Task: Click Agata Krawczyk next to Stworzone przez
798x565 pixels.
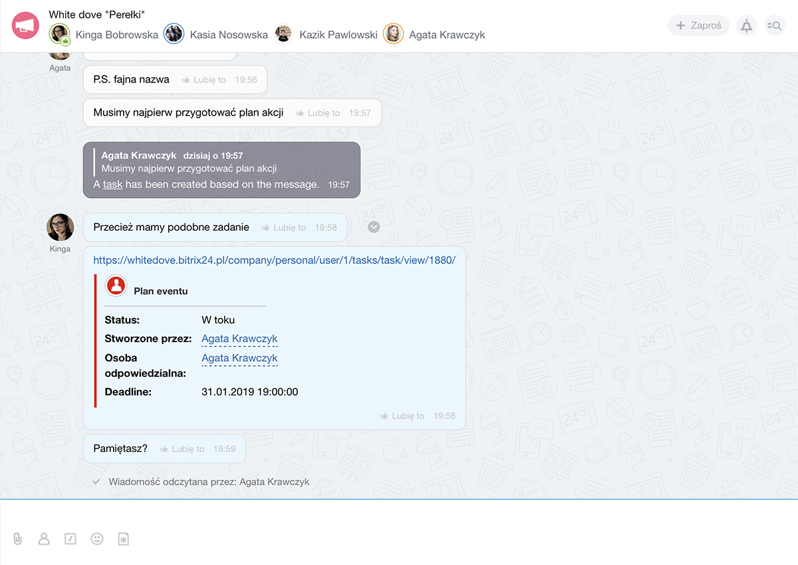Action: pos(239,339)
